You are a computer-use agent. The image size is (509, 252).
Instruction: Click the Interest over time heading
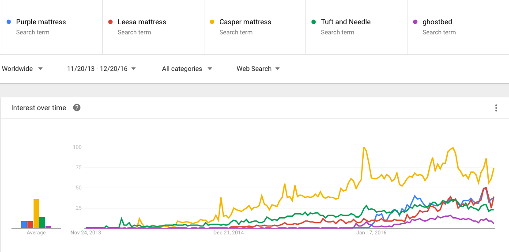[39, 108]
